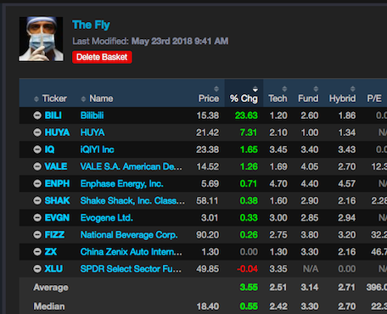387x314 pixels.
Task: Click the 4.05 Fund score for VALE
Action: tap(310, 166)
